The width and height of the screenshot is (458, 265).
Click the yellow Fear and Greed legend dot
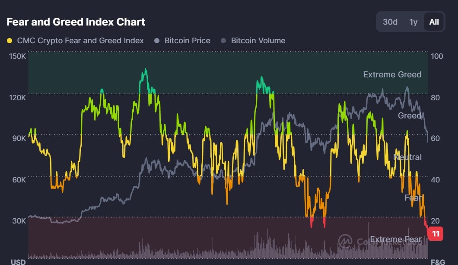pos(10,40)
